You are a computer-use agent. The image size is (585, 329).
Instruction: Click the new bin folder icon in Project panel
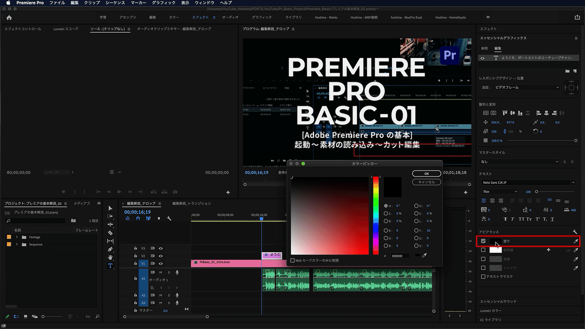tap(73, 221)
